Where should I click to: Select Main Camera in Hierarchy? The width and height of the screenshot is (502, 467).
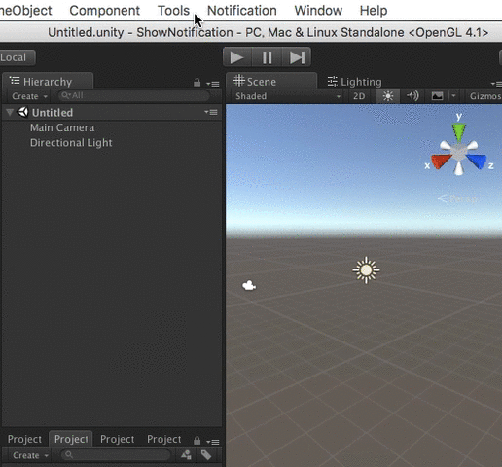[62, 127]
